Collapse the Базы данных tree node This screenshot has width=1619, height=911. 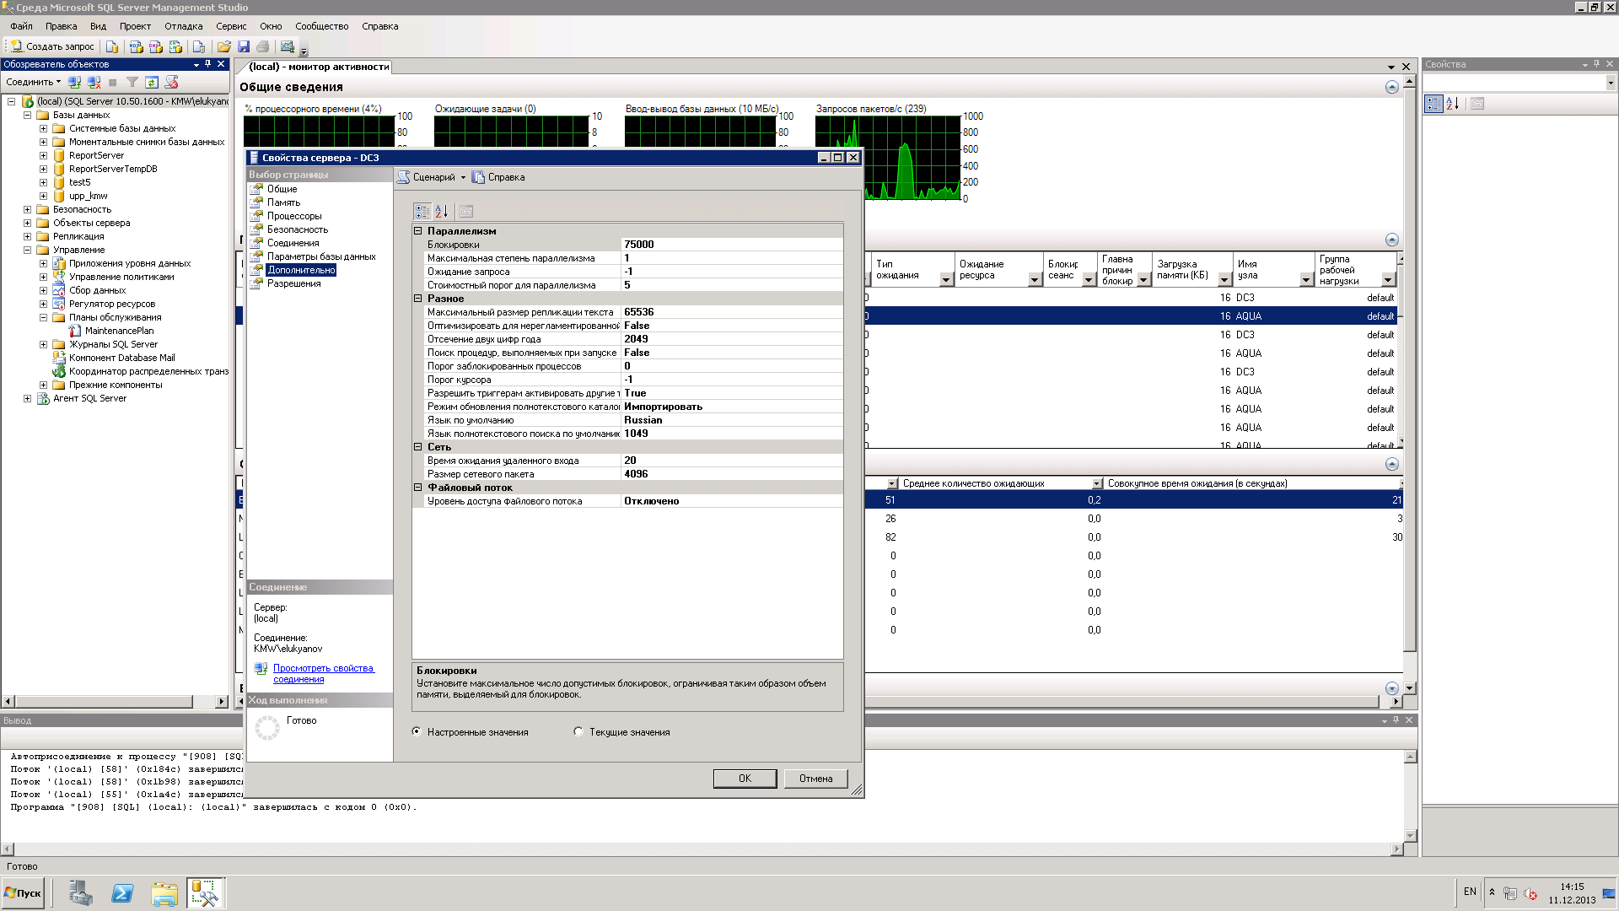27,115
